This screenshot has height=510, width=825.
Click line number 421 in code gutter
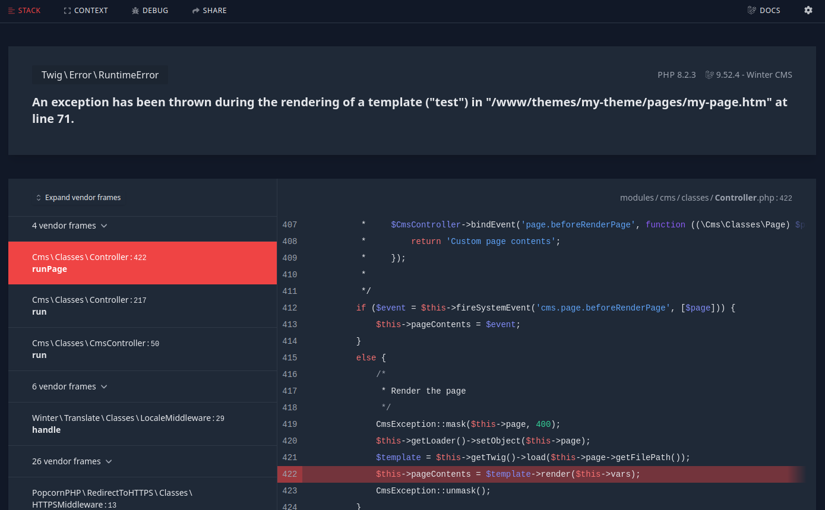(290, 458)
